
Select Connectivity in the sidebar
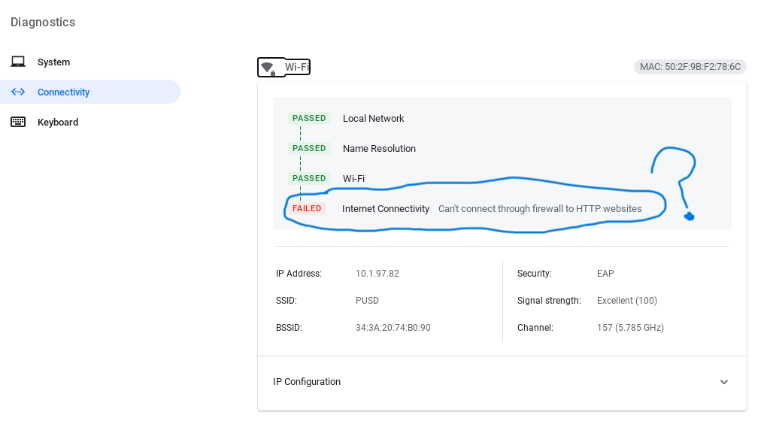(x=90, y=92)
